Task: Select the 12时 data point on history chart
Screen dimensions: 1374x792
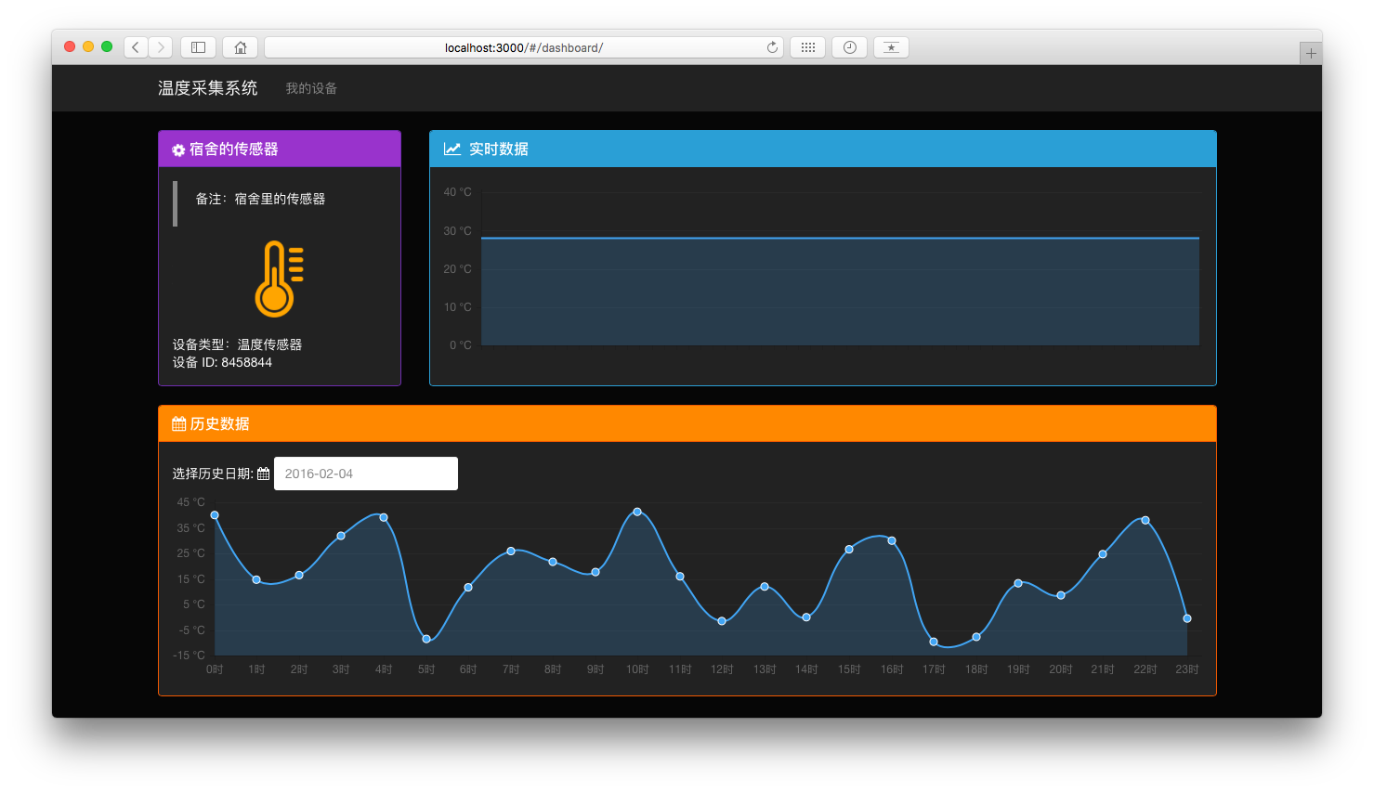Action: pos(722,621)
